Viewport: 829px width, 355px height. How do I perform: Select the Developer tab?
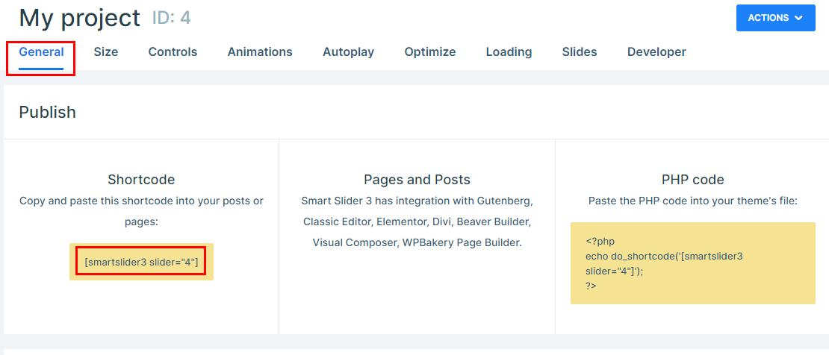656,51
